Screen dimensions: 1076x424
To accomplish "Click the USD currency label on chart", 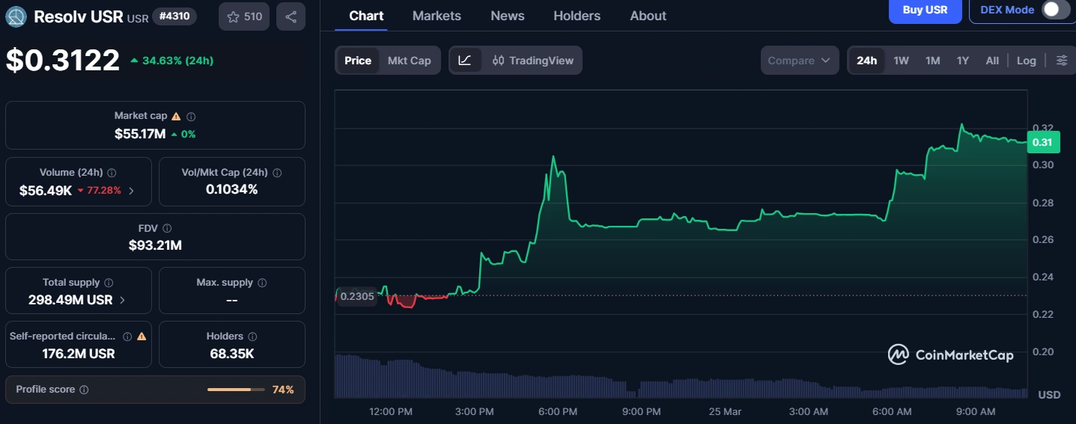I will pyautogui.click(x=1049, y=394).
